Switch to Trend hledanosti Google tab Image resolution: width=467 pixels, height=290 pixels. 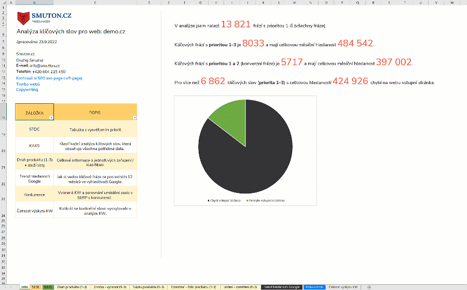click(282, 287)
